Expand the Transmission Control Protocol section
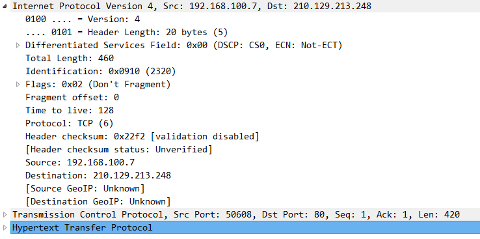Viewport: 480px width, 239px height. [5, 214]
